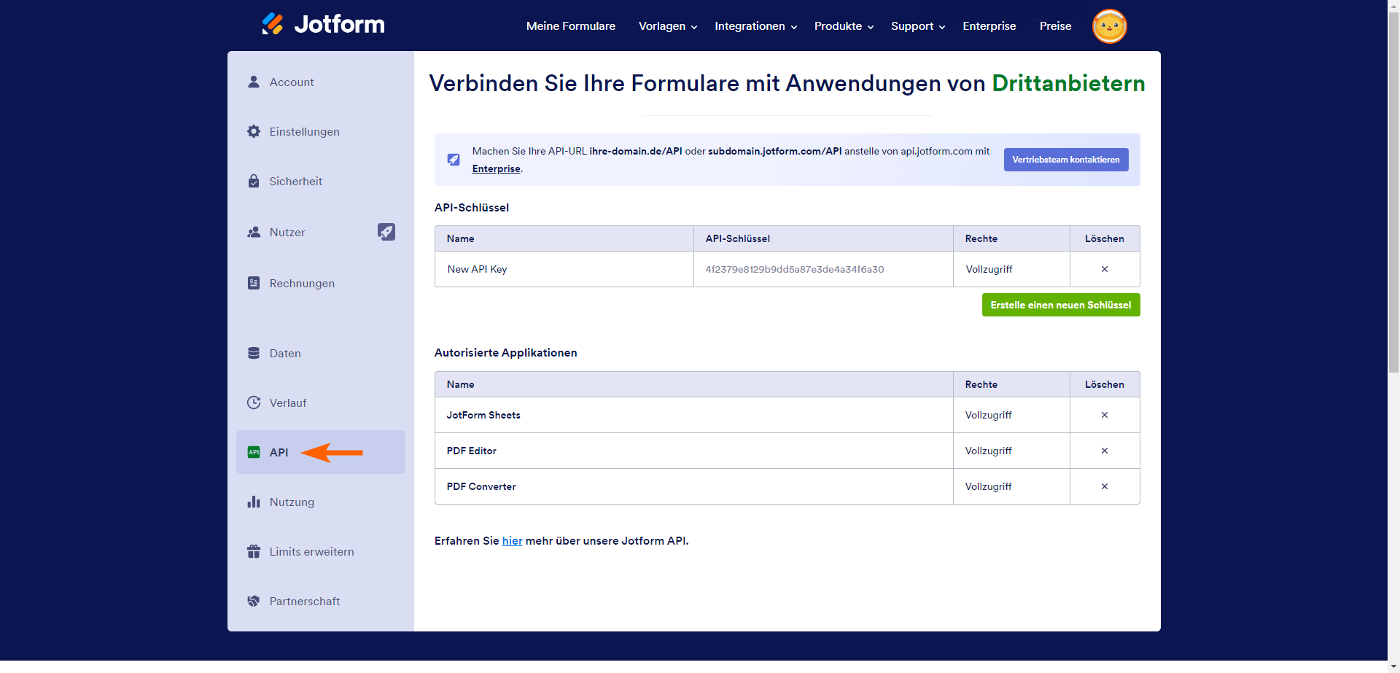Click the Verlauf clock icon
1400x673 pixels.
(x=254, y=402)
